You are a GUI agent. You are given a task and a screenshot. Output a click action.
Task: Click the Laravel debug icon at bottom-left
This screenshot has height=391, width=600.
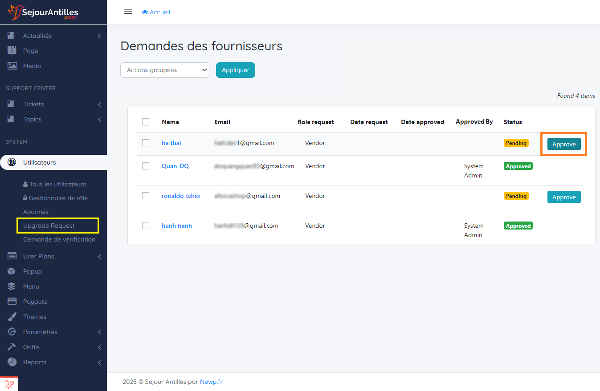tap(9, 384)
